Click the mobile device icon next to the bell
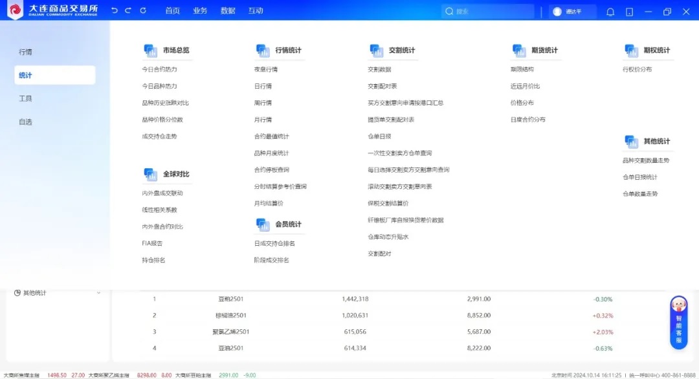Image resolution: width=699 pixels, height=379 pixels. 629,12
